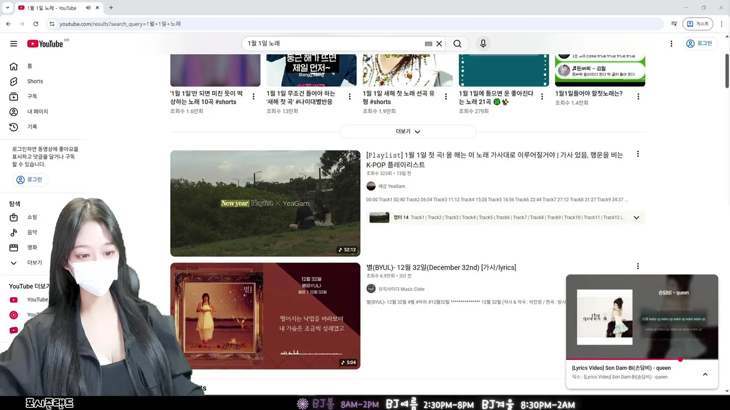
Task: Expand the miniplayer with the chevron
Action: tap(705, 374)
